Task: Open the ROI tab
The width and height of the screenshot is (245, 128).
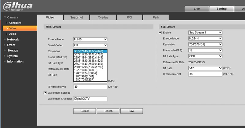Action: coord(129,17)
